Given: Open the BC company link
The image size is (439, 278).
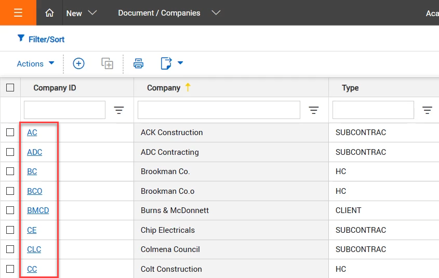Looking at the screenshot, I should 32,171.
